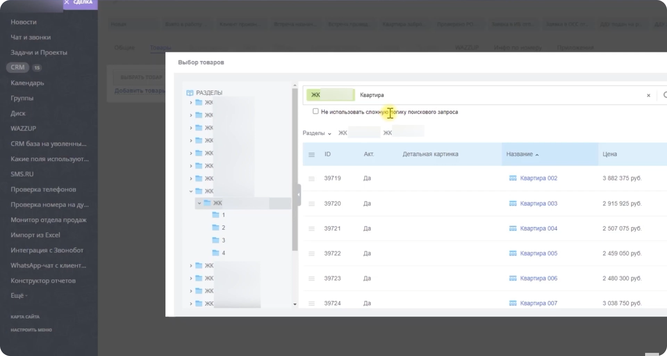
Task: Click the РАЗДЕЛЫ book icon
Action: point(190,93)
